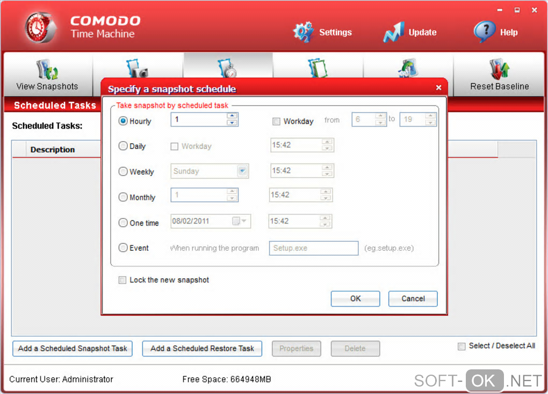This screenshot has height=394, width=548.
Task: Click the Properties button
Action: click(x=297, y=348)
